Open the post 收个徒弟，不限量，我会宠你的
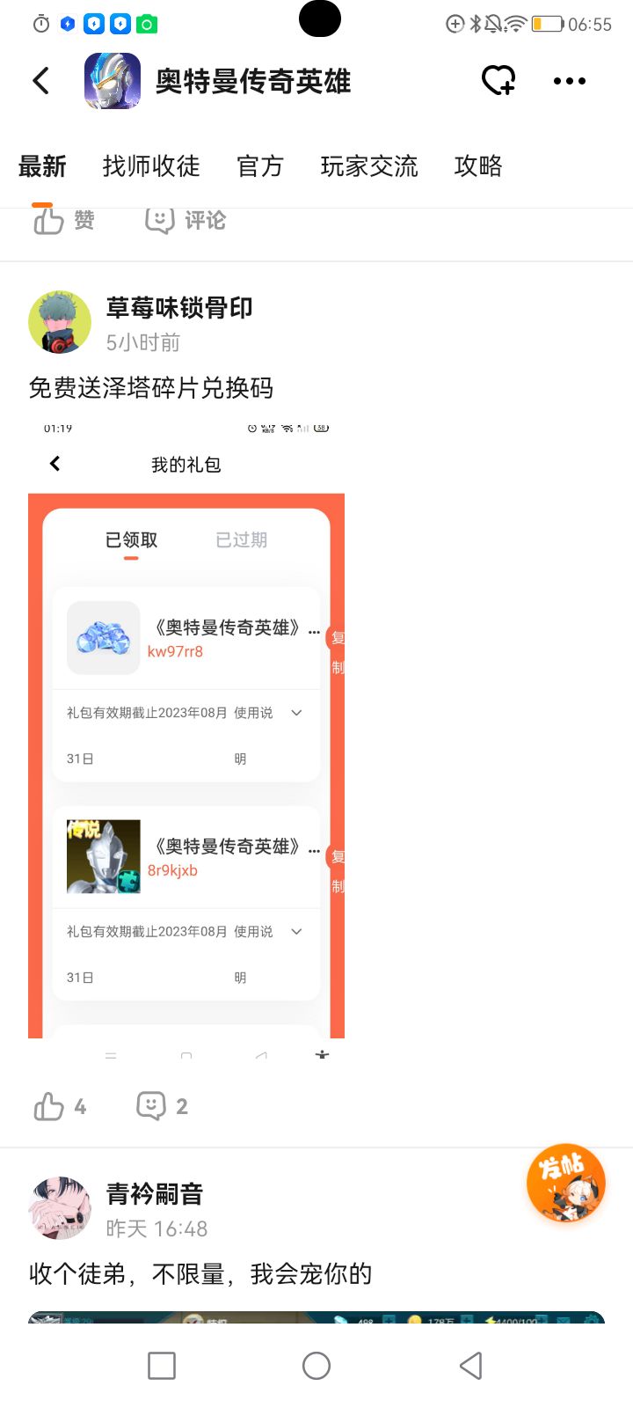The image size is (633, 1408). tap(200, 1273)
